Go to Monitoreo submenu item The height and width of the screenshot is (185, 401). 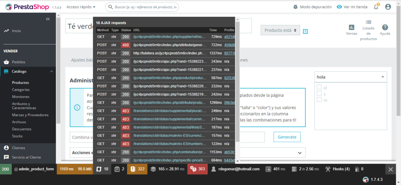(21, 97)
